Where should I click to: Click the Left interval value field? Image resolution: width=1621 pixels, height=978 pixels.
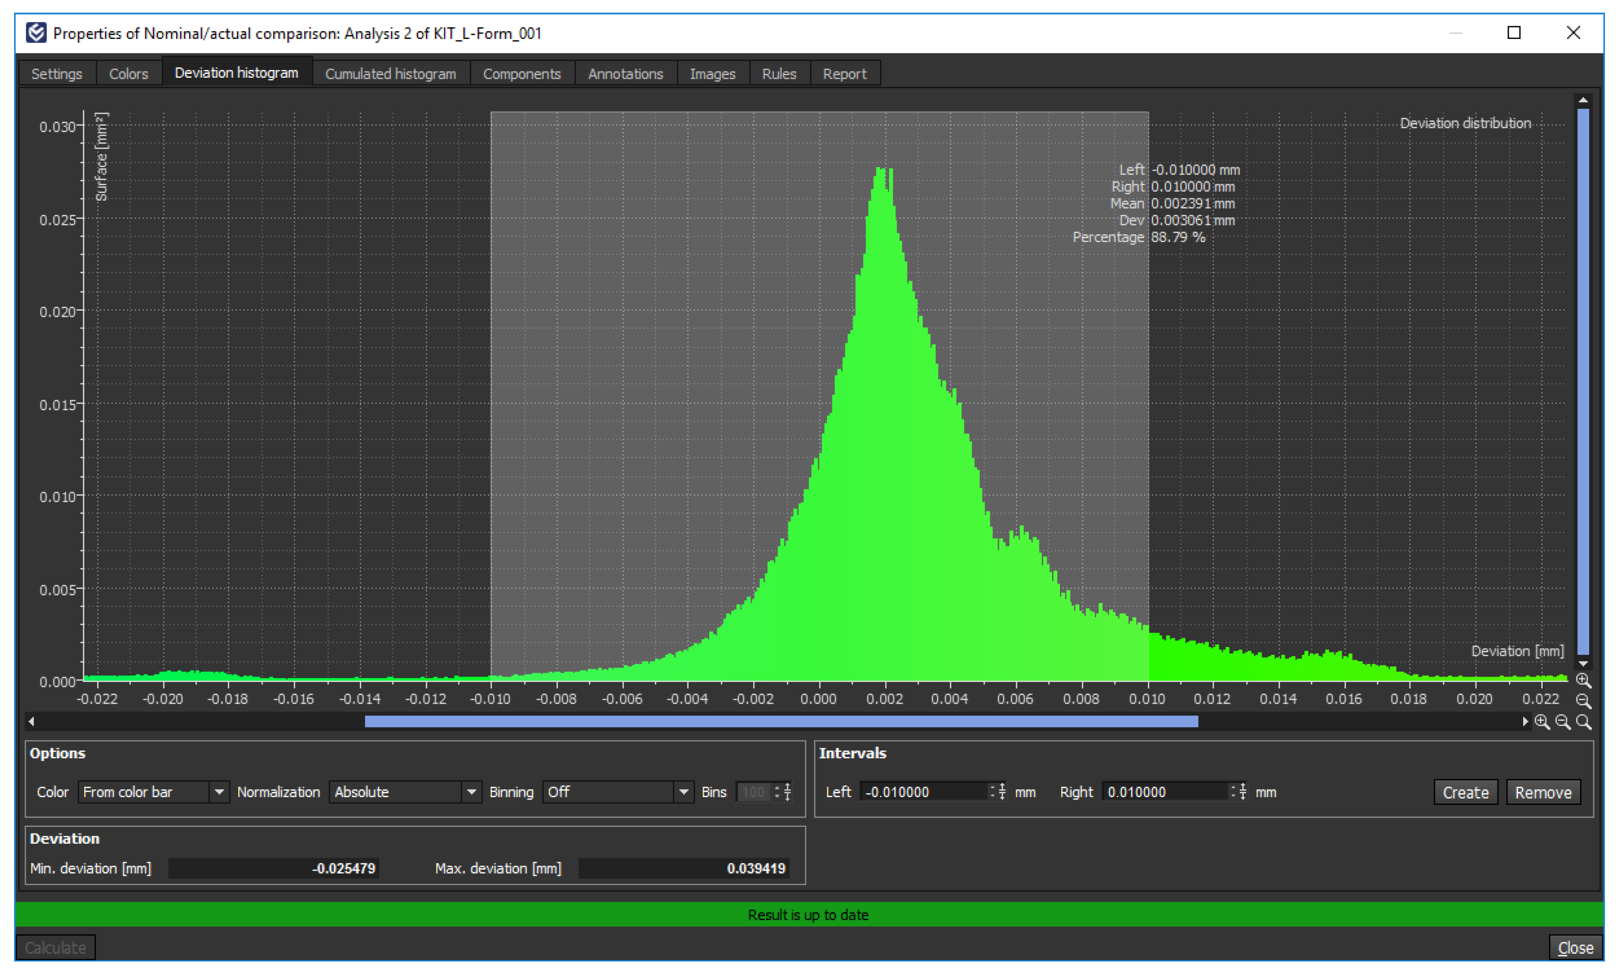924,792
